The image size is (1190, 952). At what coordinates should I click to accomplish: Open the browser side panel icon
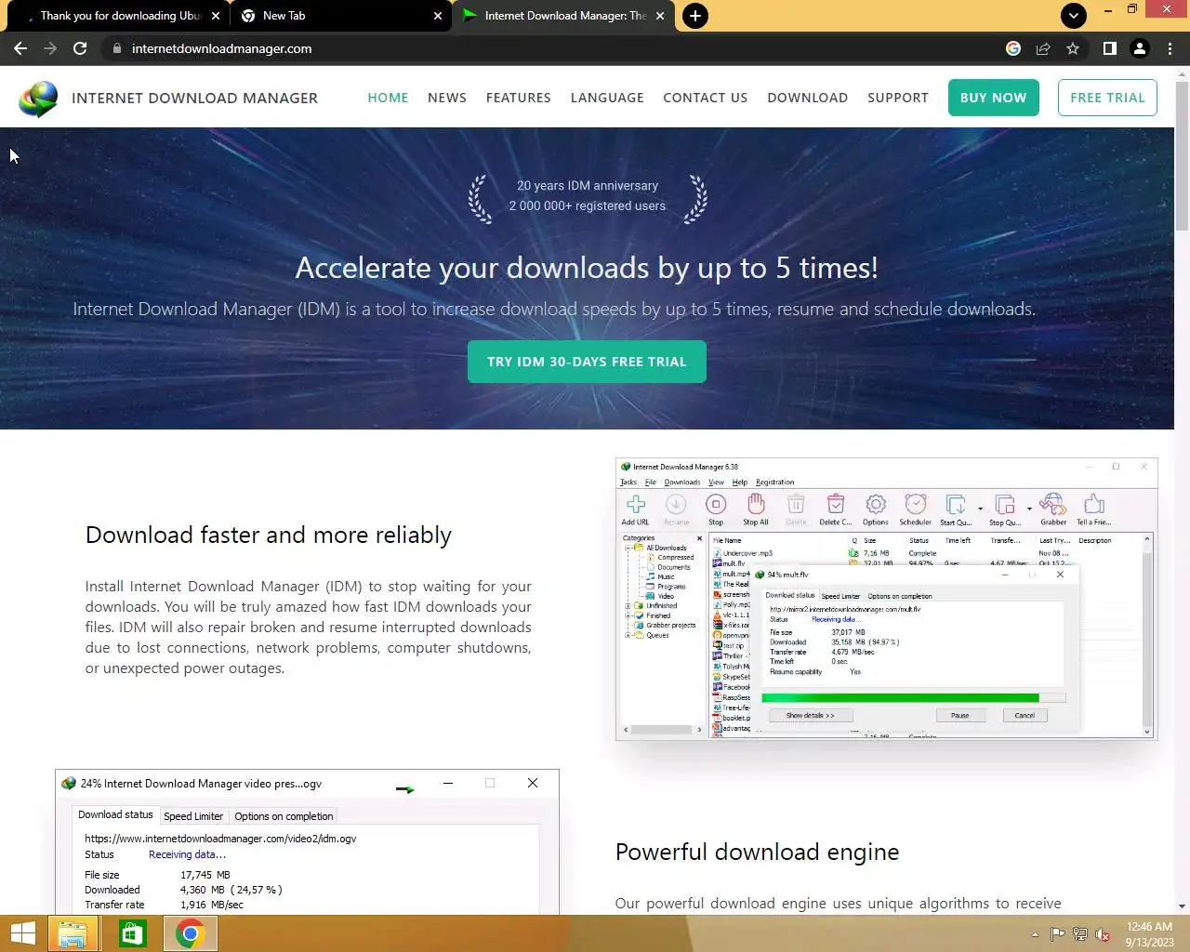(x=1110, y=48)
